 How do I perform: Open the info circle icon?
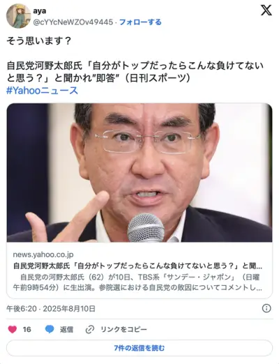266,308
